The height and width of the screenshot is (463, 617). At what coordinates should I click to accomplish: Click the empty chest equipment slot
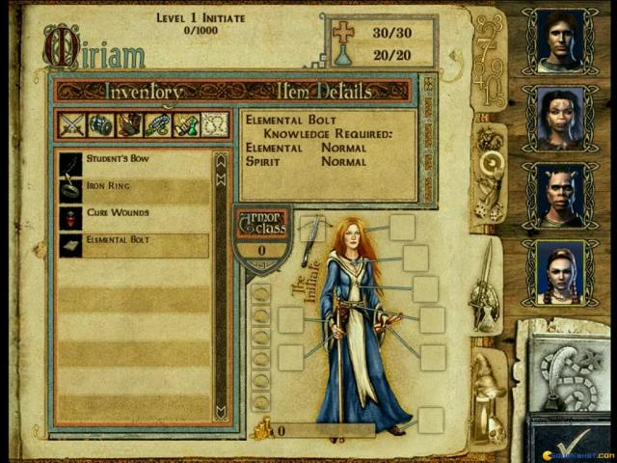tap(425, 289)
